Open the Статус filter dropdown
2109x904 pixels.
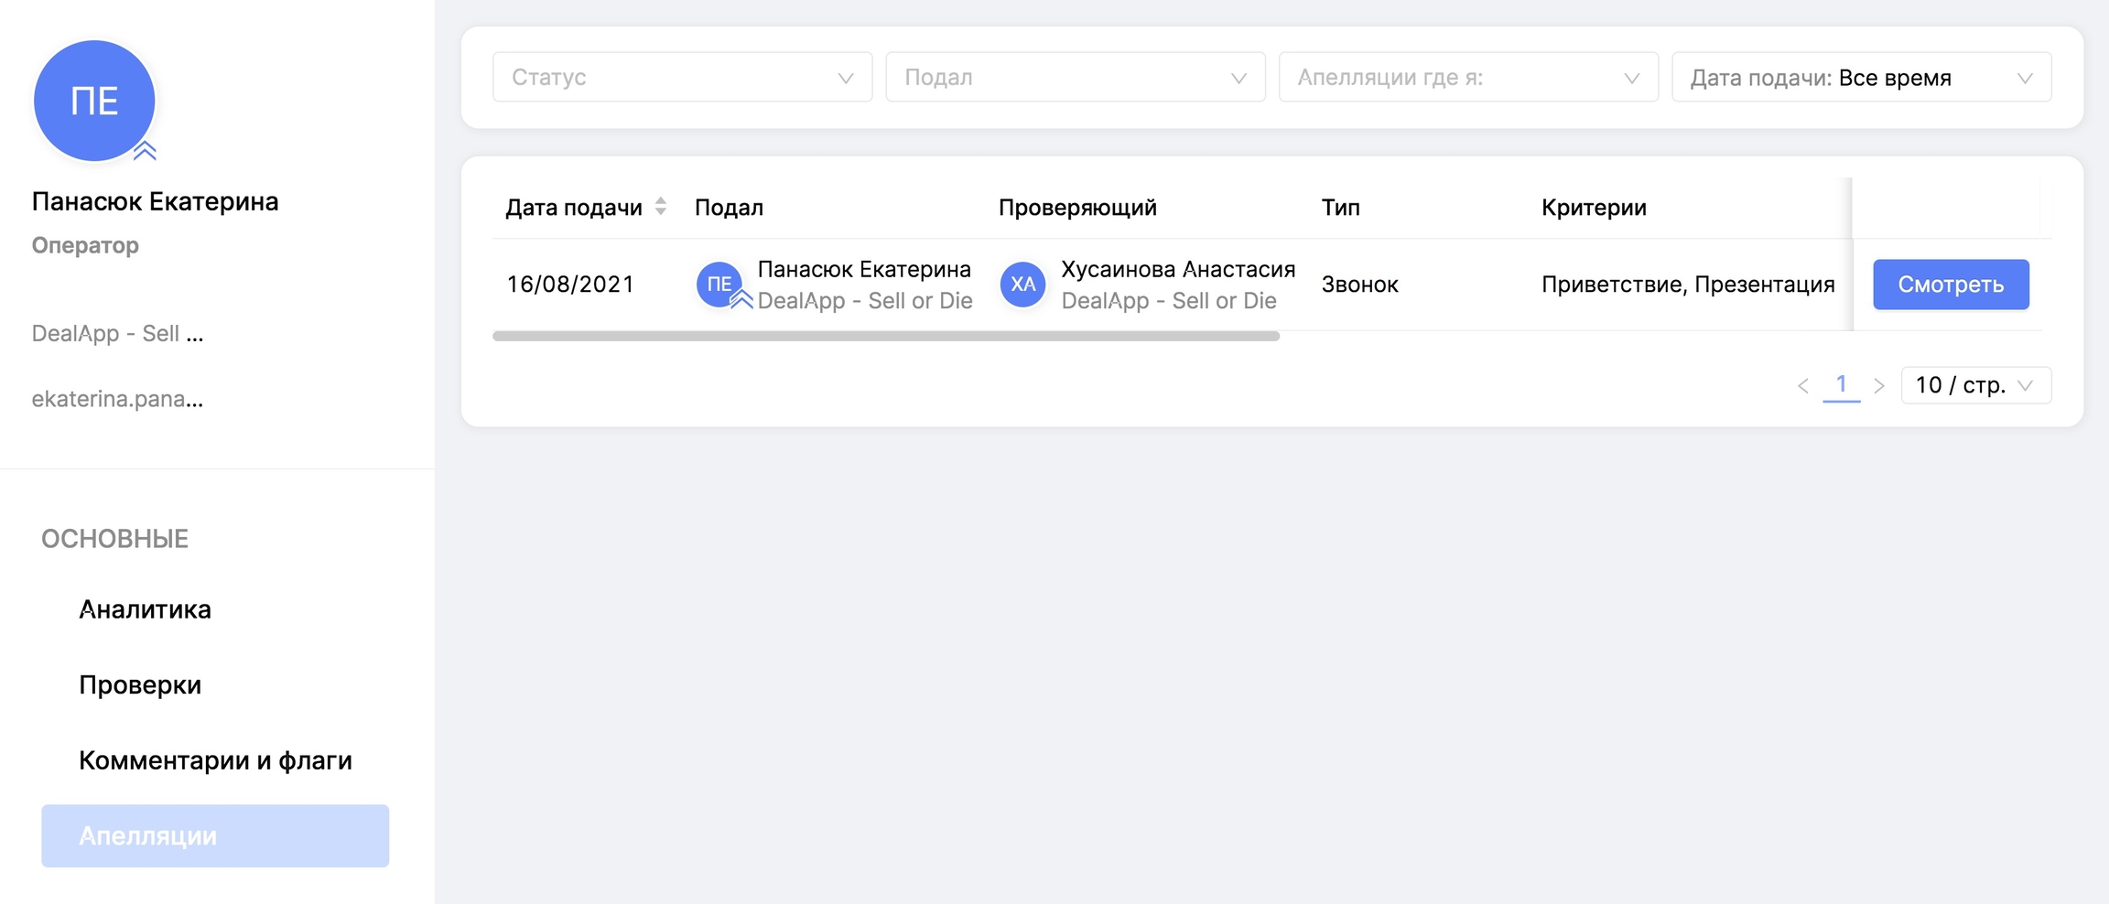(682, 78)
